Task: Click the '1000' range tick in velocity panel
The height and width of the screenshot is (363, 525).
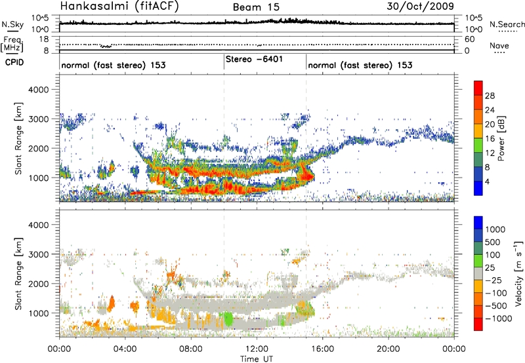Action: (x=38, y=313)
